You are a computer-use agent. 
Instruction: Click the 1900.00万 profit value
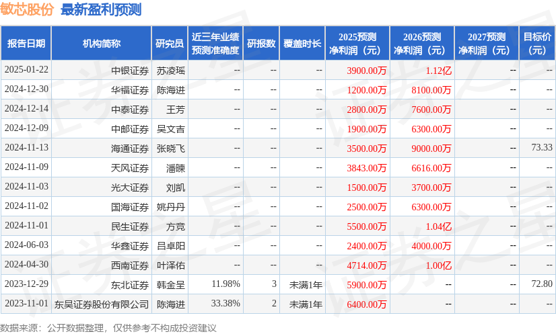[x=367, y=129]
